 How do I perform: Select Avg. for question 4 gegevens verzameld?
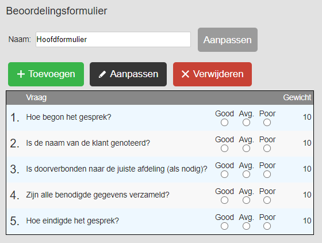[246, 200]
